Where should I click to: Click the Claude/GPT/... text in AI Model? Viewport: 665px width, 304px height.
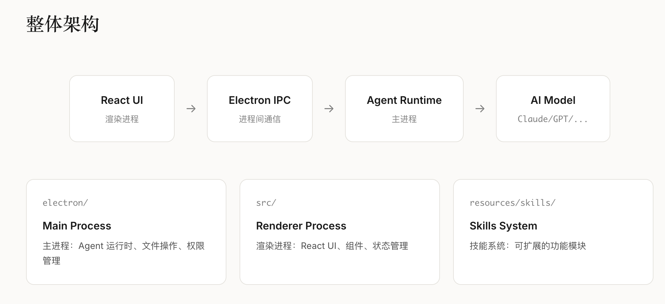click(x=553, y=119)
